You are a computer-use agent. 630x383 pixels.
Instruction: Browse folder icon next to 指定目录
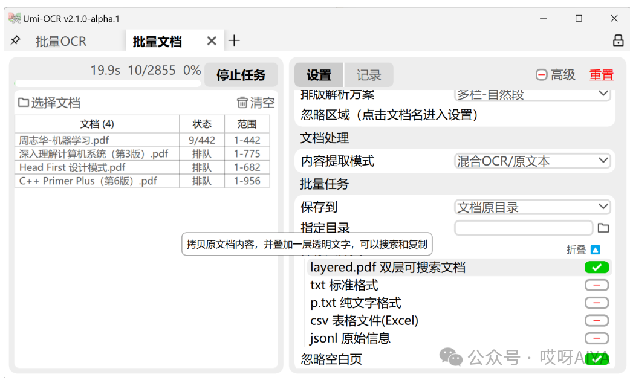tap(603, 228)
